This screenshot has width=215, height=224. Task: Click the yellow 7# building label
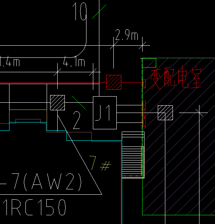click(x=100, y=163)
